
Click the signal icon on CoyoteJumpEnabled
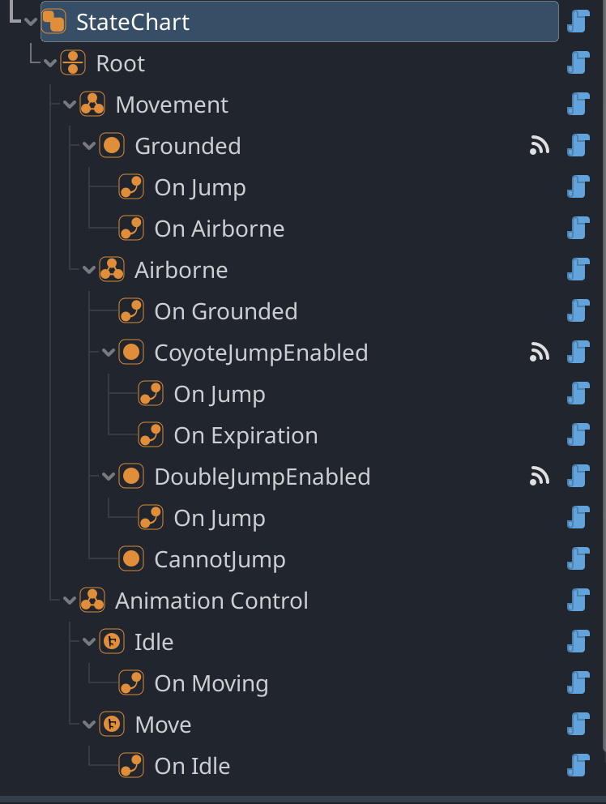click(540, 353)
